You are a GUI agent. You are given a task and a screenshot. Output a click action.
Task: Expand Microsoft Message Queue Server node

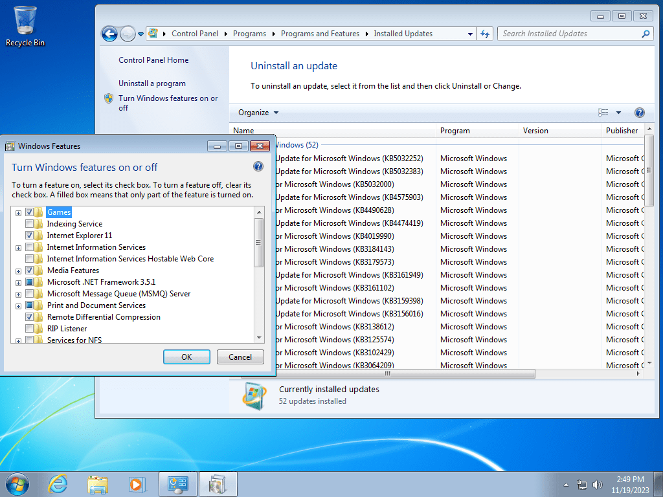coord(18,294)
